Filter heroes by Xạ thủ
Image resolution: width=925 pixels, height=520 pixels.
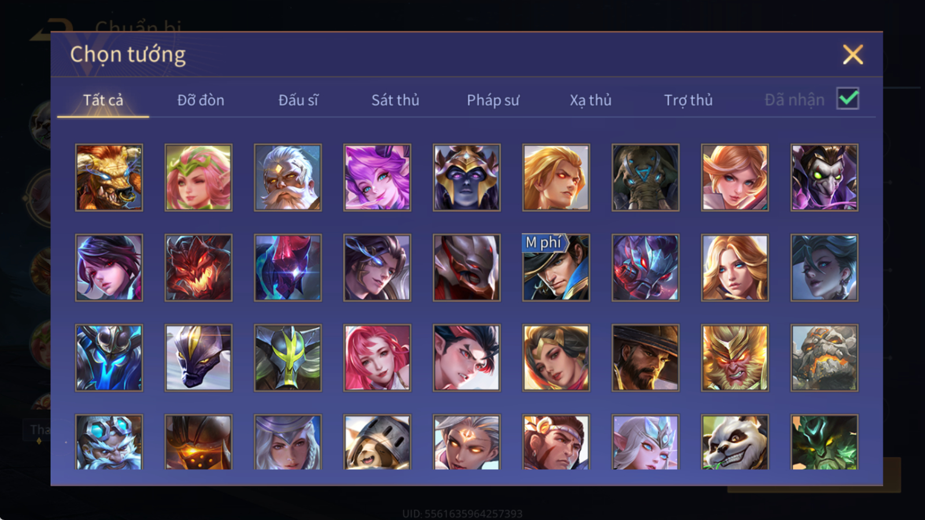(590, 100)
